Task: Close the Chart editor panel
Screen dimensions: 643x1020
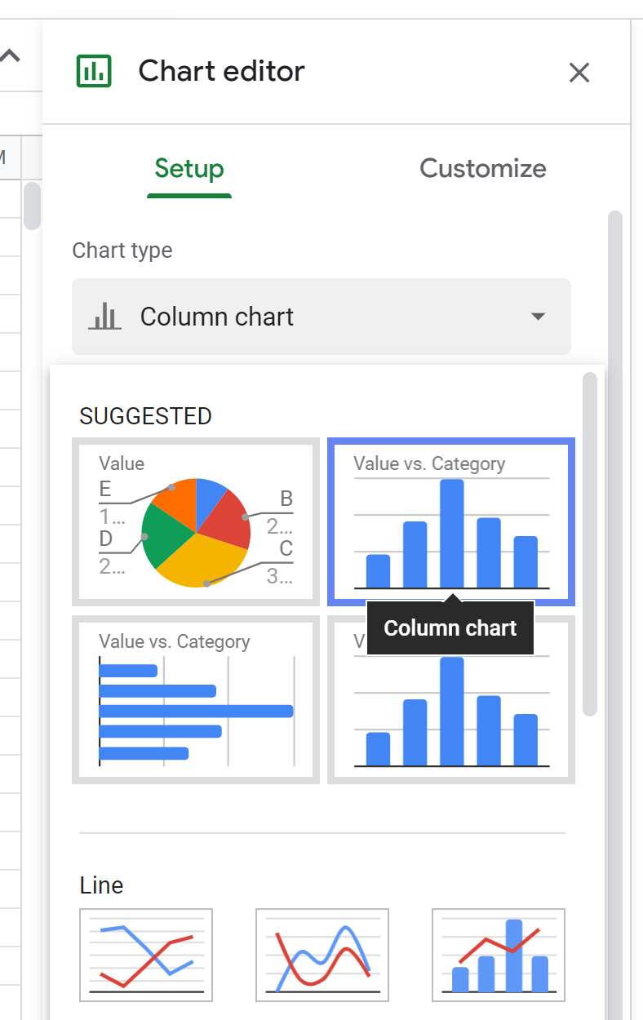Action: 579,73
